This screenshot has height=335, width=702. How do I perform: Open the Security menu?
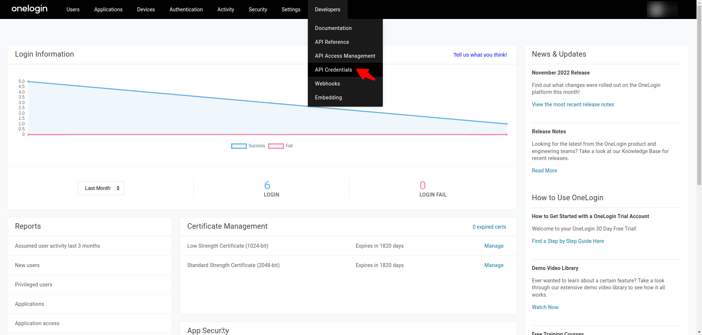pos(258,9)
